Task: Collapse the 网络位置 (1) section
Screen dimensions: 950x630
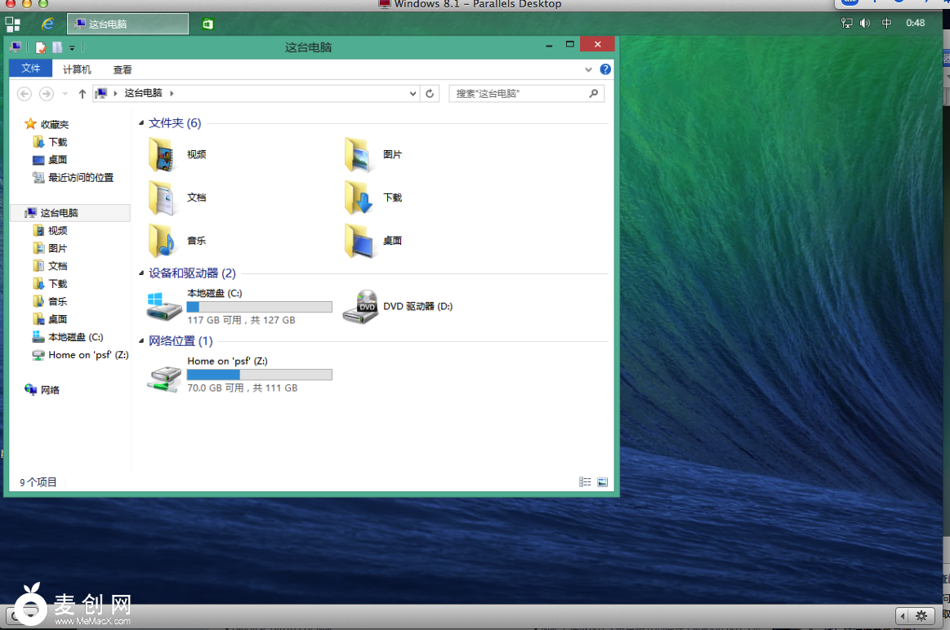Action: coord(141,340)
